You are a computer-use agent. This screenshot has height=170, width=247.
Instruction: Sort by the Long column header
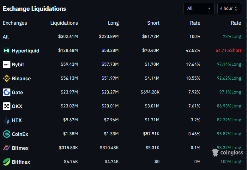point(113,23)
